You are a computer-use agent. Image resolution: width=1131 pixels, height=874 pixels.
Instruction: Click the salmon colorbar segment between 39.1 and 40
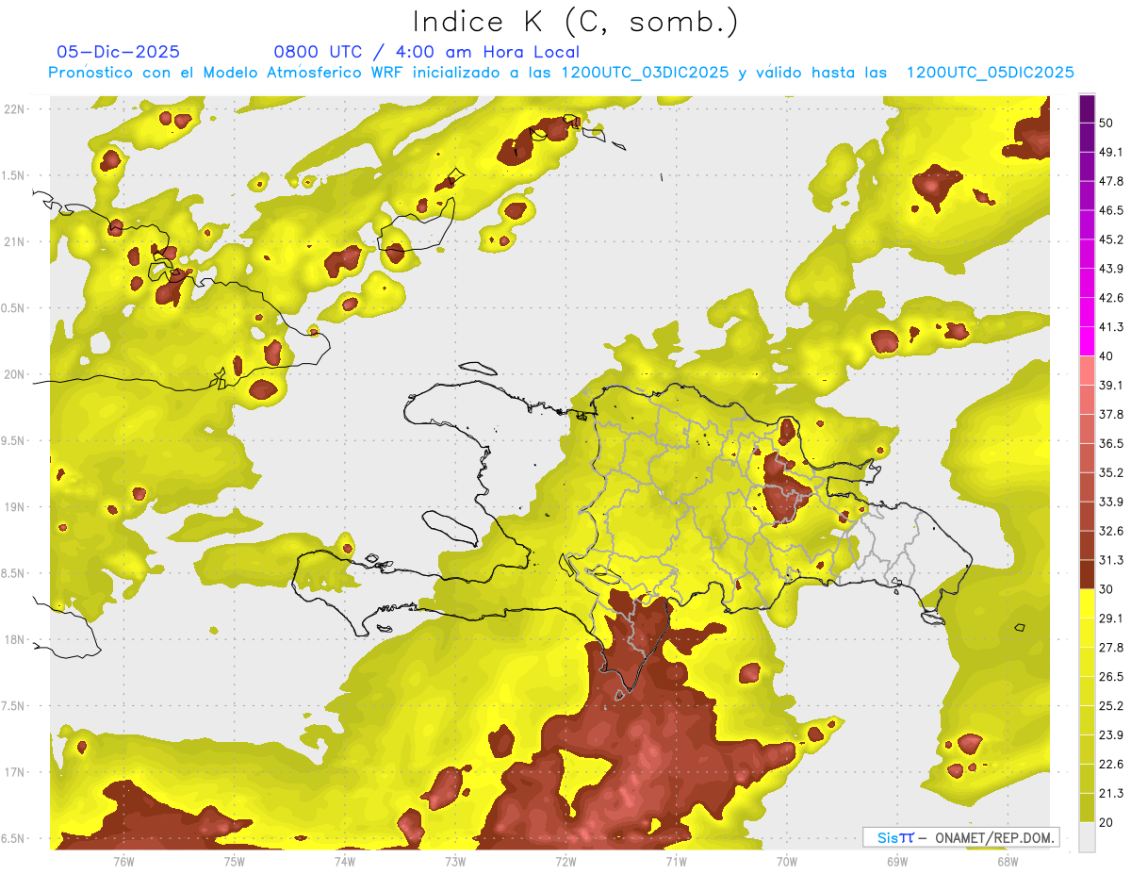(x=1087, y=371)
